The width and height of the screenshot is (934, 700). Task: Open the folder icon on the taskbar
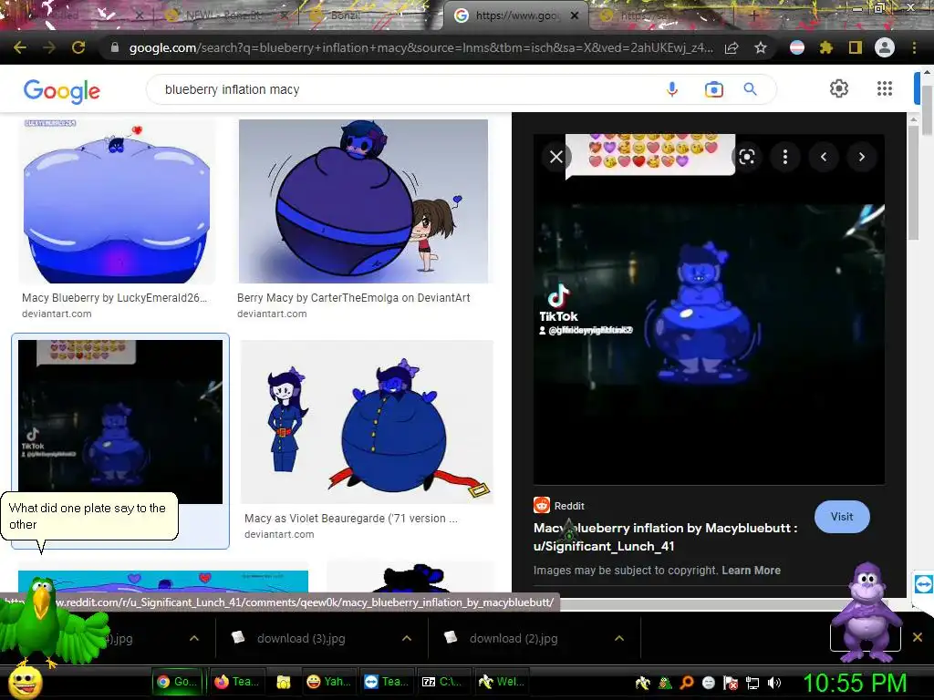click(x=283, y=682)
